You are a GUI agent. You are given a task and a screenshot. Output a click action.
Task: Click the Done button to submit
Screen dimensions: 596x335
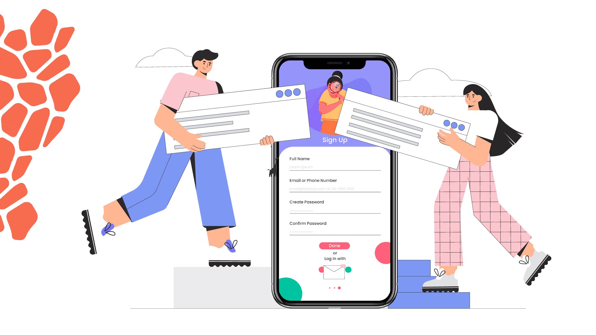pos(334,245)
